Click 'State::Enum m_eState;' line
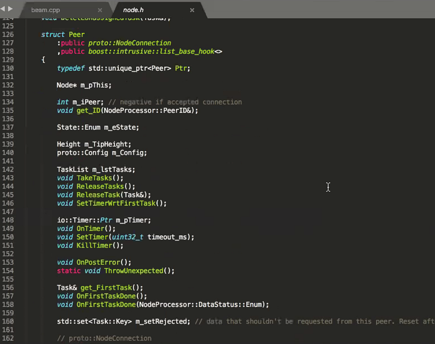 click(x=98, y=127)
